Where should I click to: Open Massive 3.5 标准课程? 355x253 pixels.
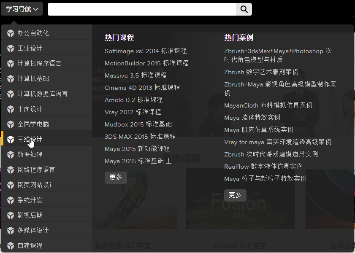[x=135, y=75]
